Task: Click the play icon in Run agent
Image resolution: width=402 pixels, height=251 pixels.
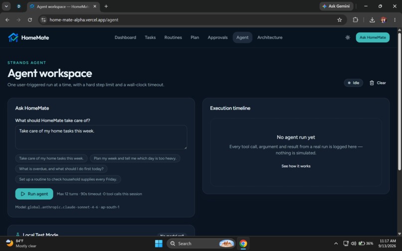Action: coord(23,194)
